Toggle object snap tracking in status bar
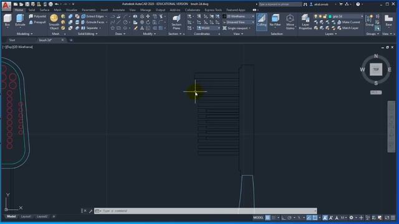This screenshot has width=399, height=224. pos(309,218)
